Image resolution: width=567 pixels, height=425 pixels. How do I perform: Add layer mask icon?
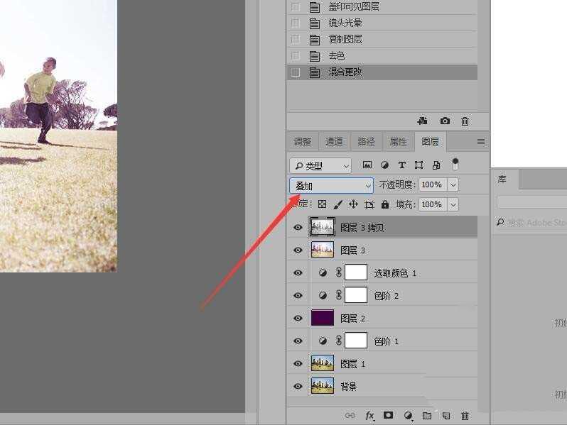389,415
